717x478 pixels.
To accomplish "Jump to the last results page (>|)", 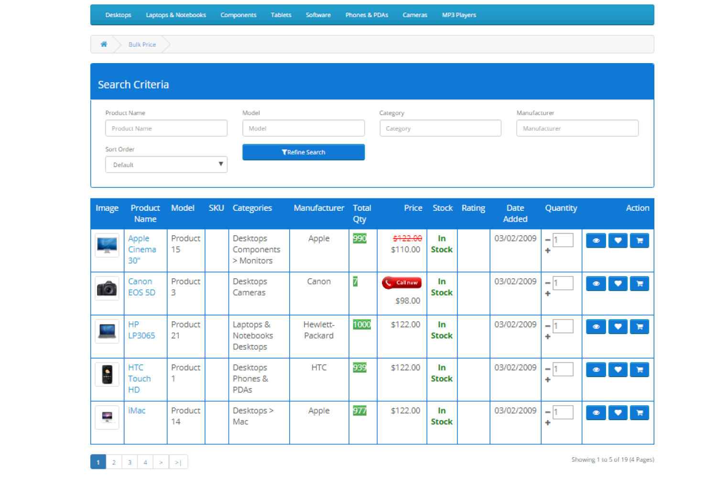I will pos(178,462).
